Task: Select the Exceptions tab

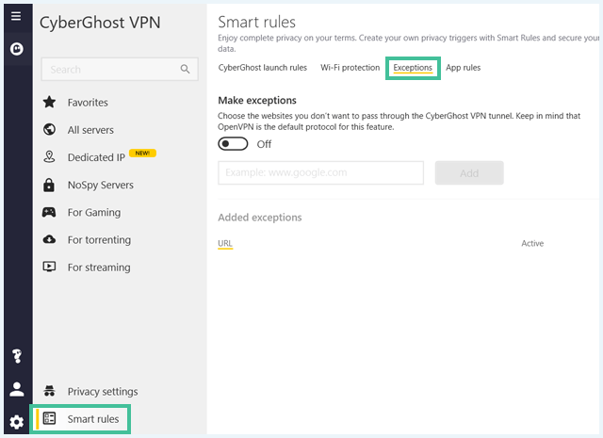Action: [413, 68]
